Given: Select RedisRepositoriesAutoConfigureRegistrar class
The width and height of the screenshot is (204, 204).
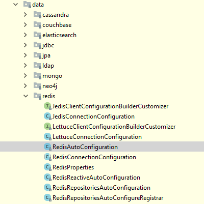Looking at the screenshot, I should pos(108,198).
